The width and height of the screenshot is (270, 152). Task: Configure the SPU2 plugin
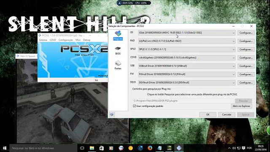[x=246, y=49]
